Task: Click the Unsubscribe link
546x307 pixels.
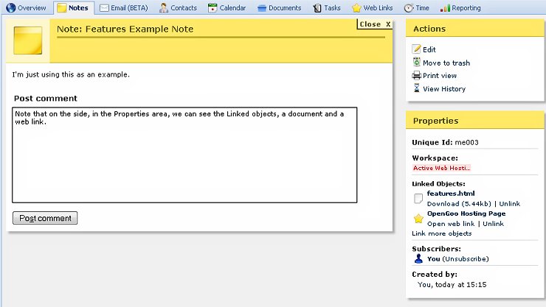Action: point(466,258)
